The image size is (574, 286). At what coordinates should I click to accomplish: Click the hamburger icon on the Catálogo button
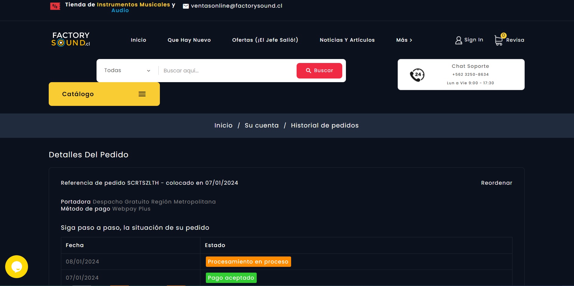(x=142, y=94)
